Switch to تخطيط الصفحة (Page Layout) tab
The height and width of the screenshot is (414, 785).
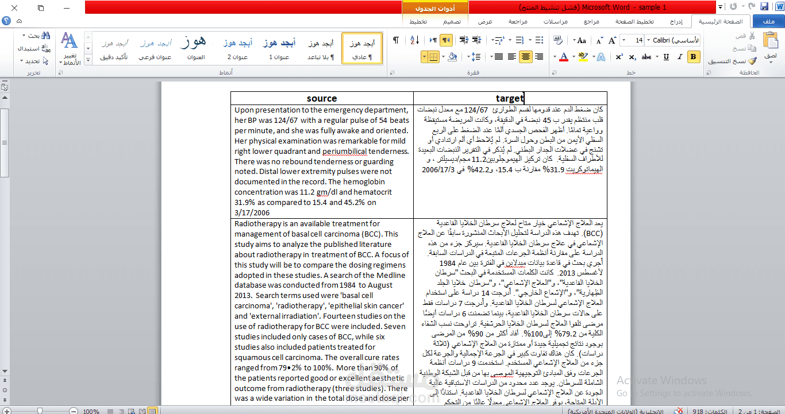coord(634,21)
